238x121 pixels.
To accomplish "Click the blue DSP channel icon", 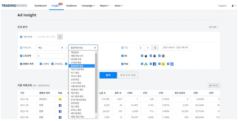I will click(172, 64).
